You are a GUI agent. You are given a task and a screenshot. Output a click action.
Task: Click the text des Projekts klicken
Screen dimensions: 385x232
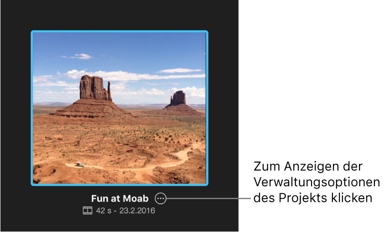313,198
